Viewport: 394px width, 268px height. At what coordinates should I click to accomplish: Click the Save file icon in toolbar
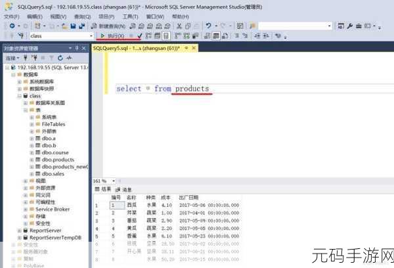(x=73, y=26)
